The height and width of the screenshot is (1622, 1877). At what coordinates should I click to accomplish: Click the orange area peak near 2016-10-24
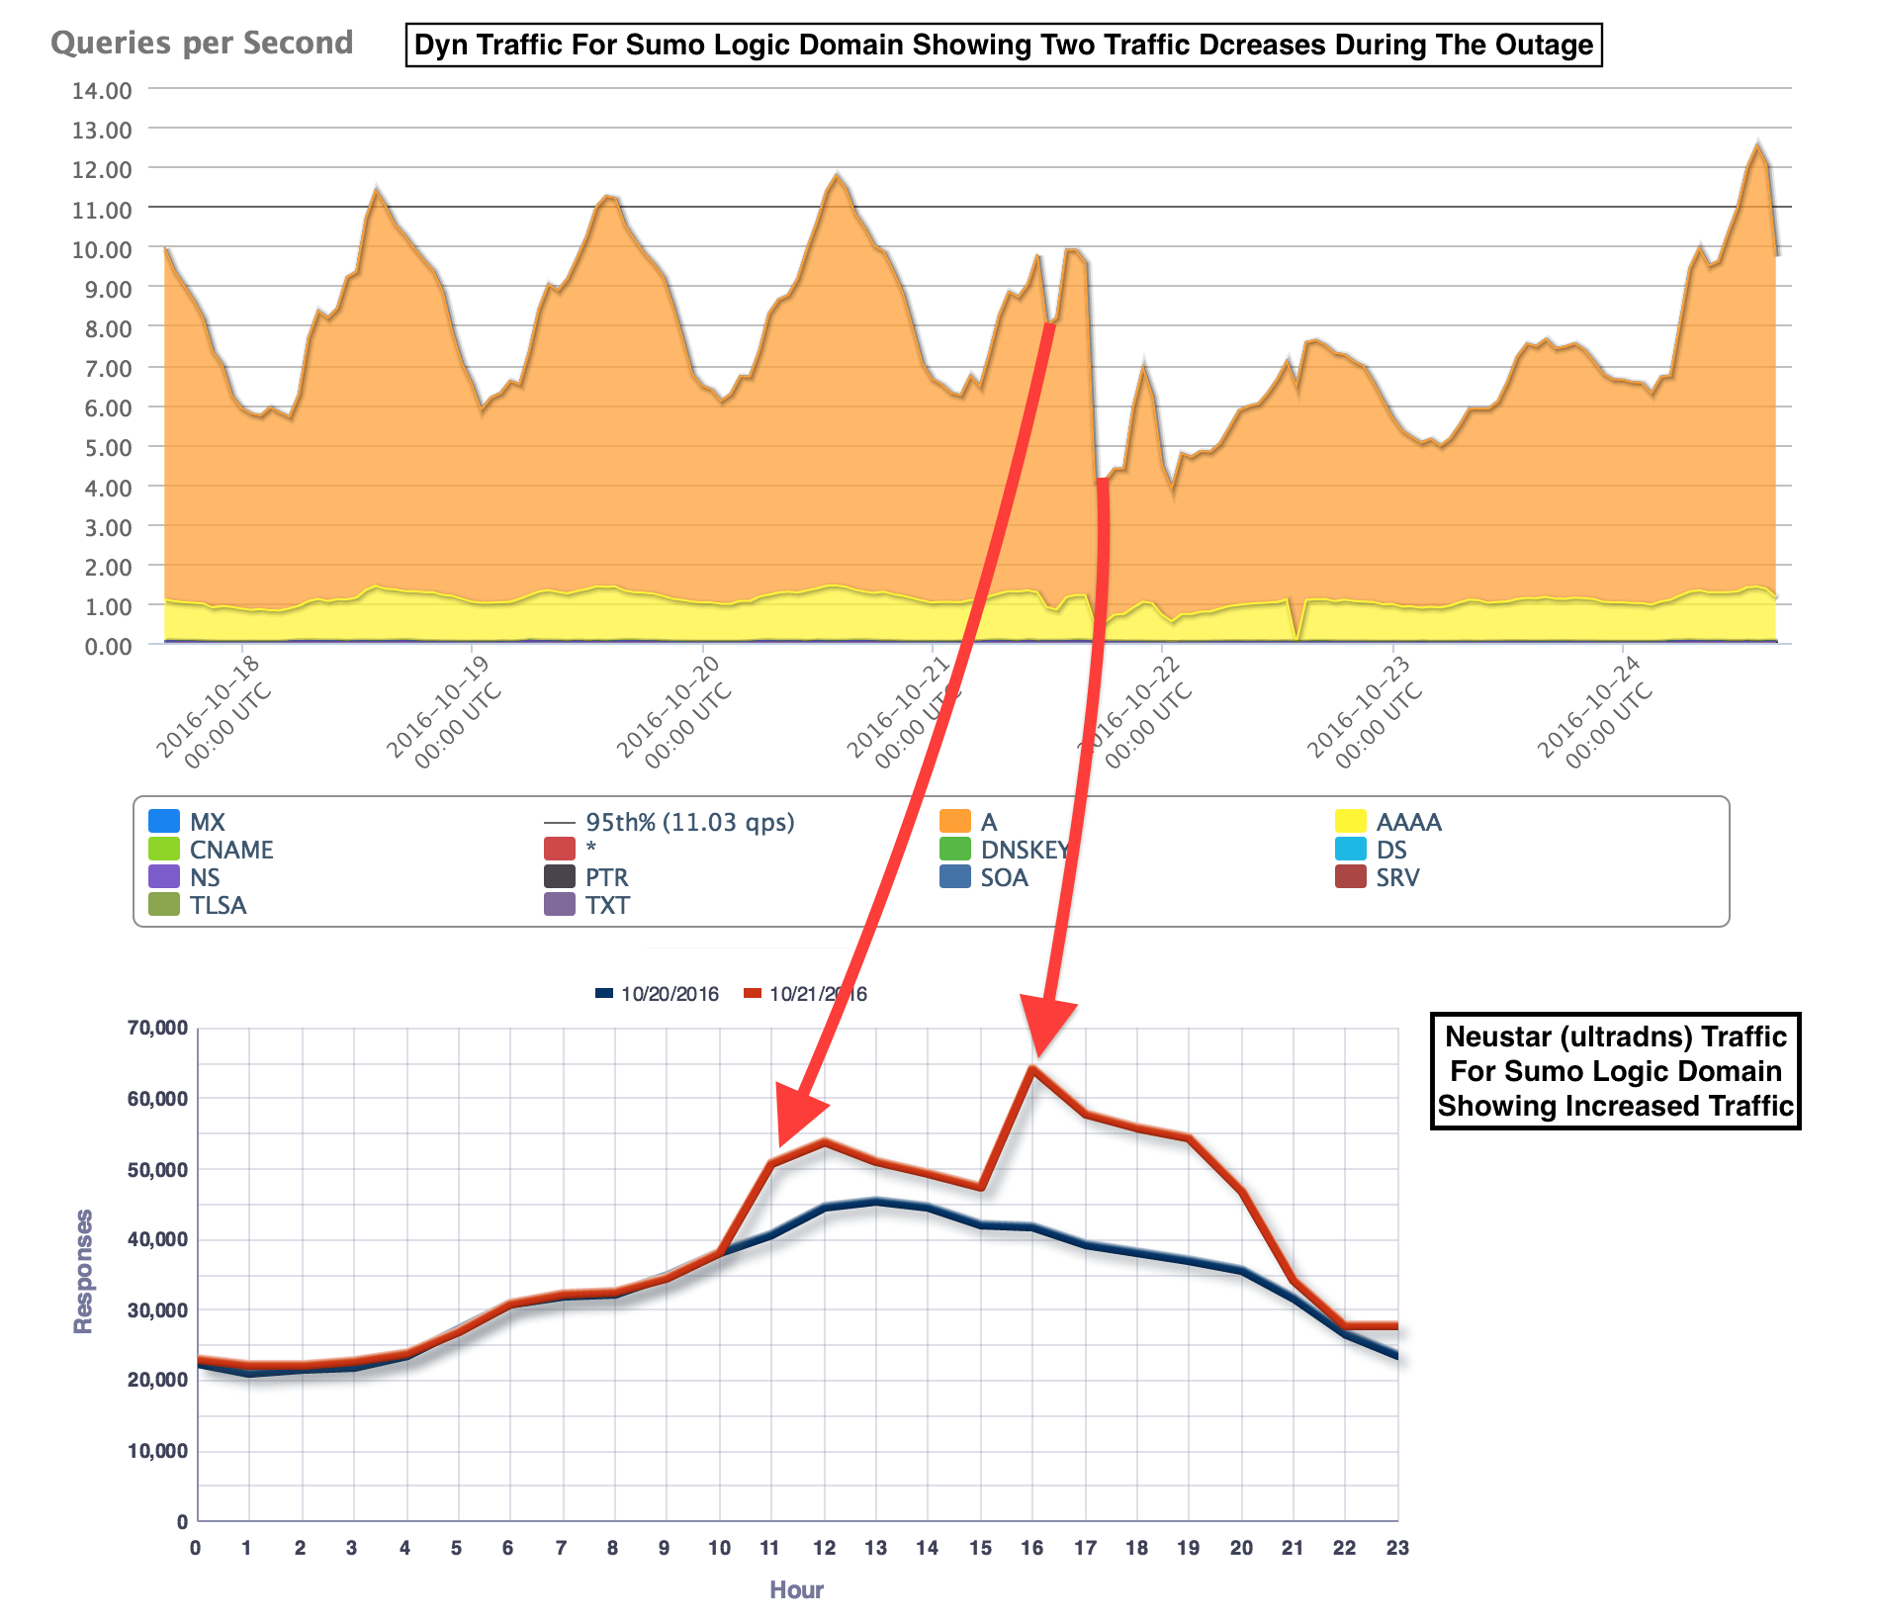pyautogui.click(x=1757, y=144)
